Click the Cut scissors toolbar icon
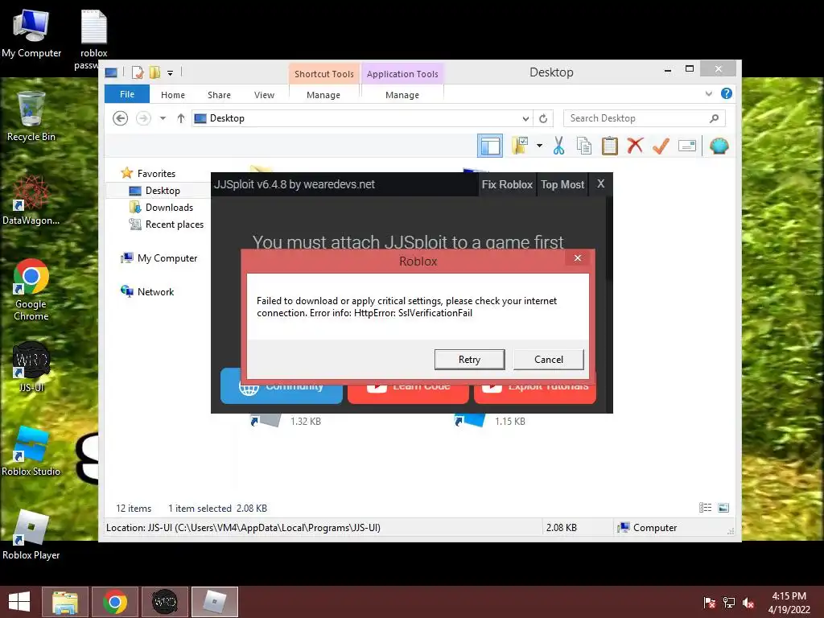 click(558, 146)
